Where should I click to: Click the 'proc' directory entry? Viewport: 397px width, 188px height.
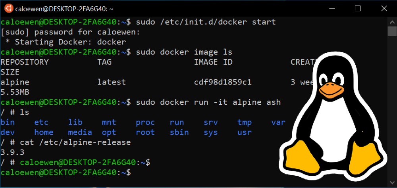(145, 123)
